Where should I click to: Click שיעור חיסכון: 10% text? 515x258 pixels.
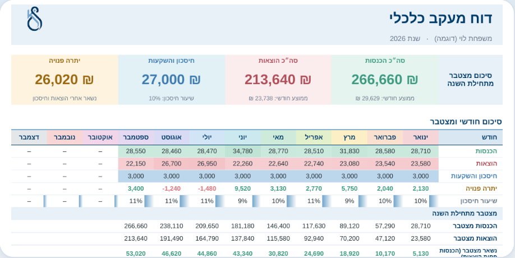point(172,98)
